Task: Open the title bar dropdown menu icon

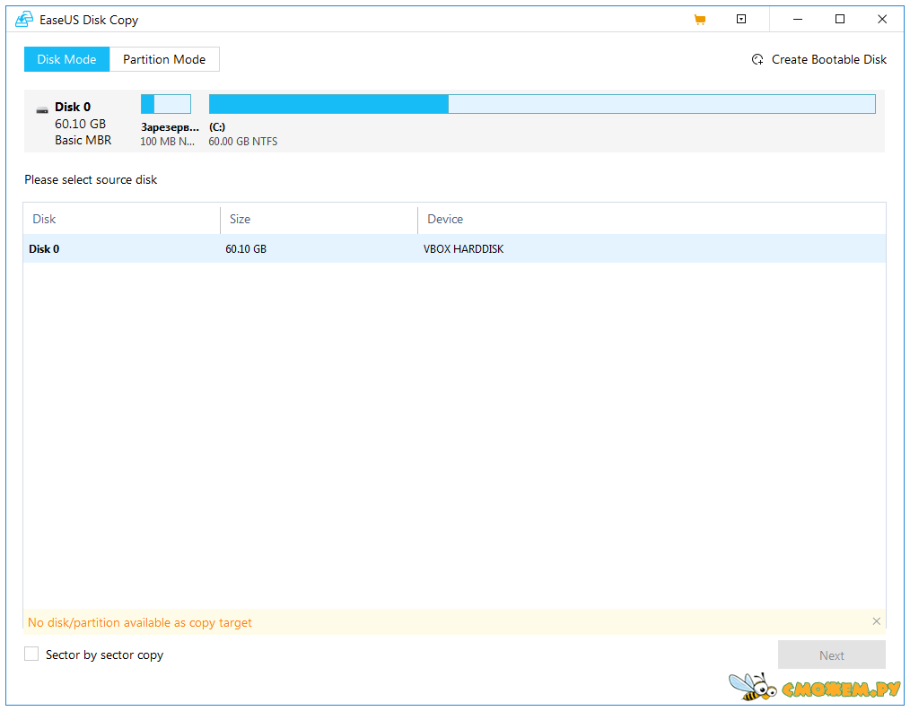Action: tap(741, 19)
